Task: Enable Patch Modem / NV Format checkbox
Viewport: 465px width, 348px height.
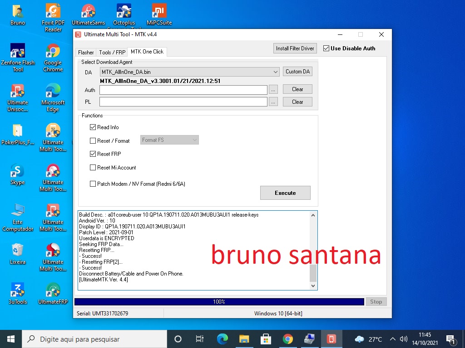Action: pos(93,184)
